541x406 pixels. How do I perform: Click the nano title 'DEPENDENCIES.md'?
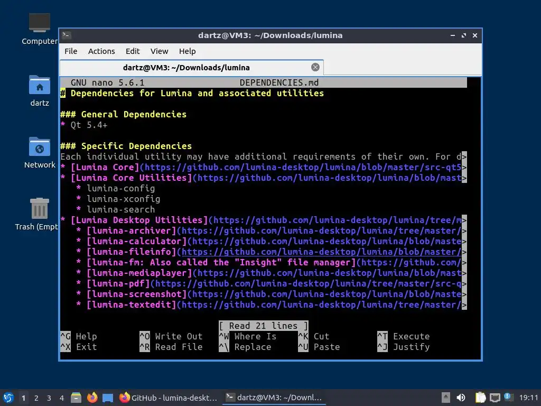[279, 83]
